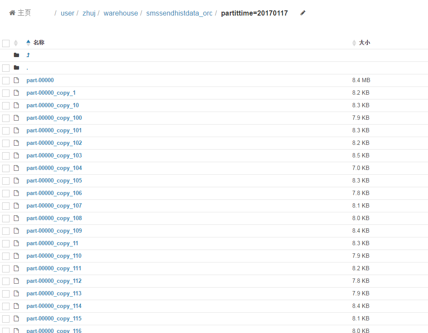Screen dimensions: 428x333
Task: Click the file icon beside part-00000_copy_109
Action: 16,231
